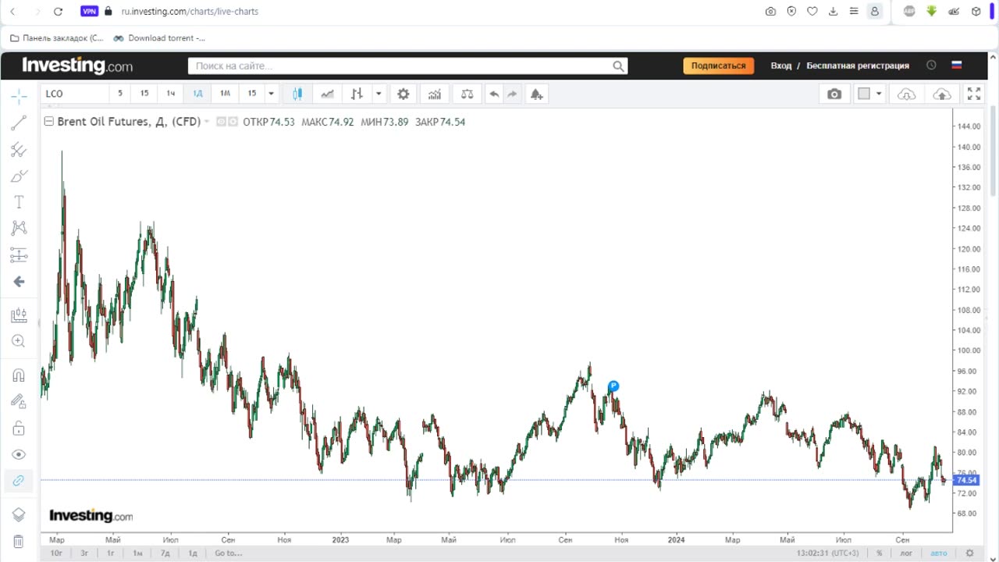Screen dimensions: 999x562
Task: Select the 1ч hourly interval
Action: point(171,94)
